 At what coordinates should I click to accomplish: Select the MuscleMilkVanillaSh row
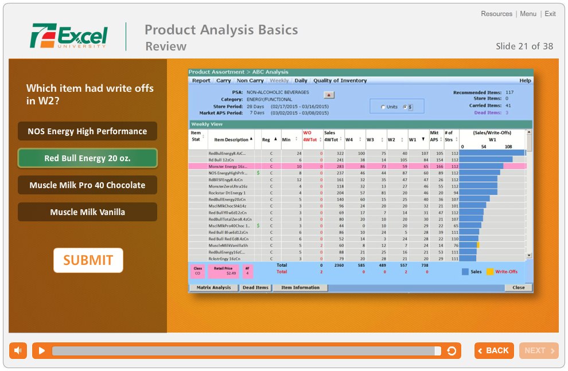pos(357,245)
